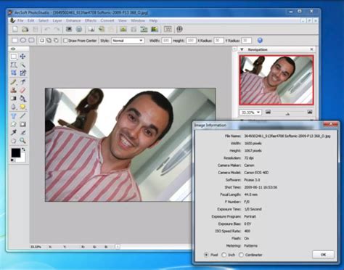Select the Line tool
The width and height of the screenshot is (344, 270).
[22, 116]
